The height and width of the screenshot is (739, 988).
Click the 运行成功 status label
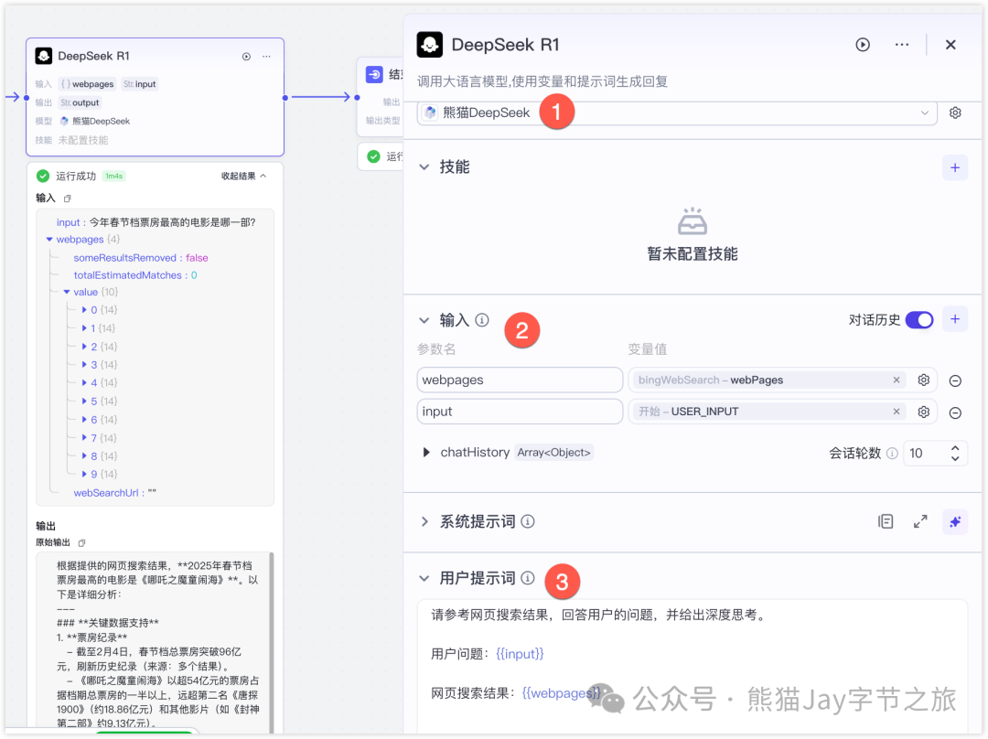click(x=76, y=176)
